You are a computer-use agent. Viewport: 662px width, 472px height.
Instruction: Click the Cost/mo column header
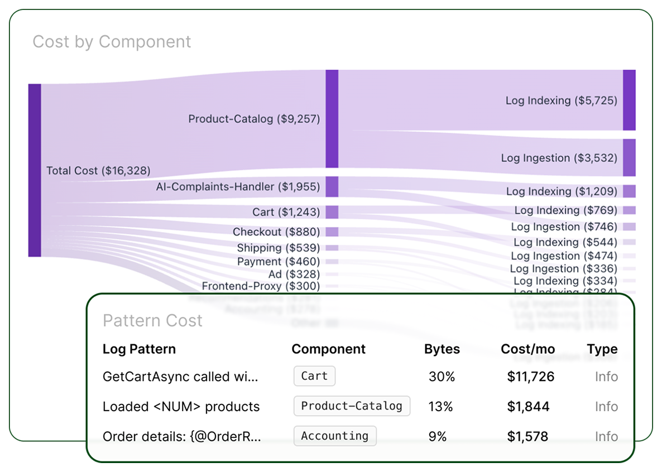coord(527,349)
